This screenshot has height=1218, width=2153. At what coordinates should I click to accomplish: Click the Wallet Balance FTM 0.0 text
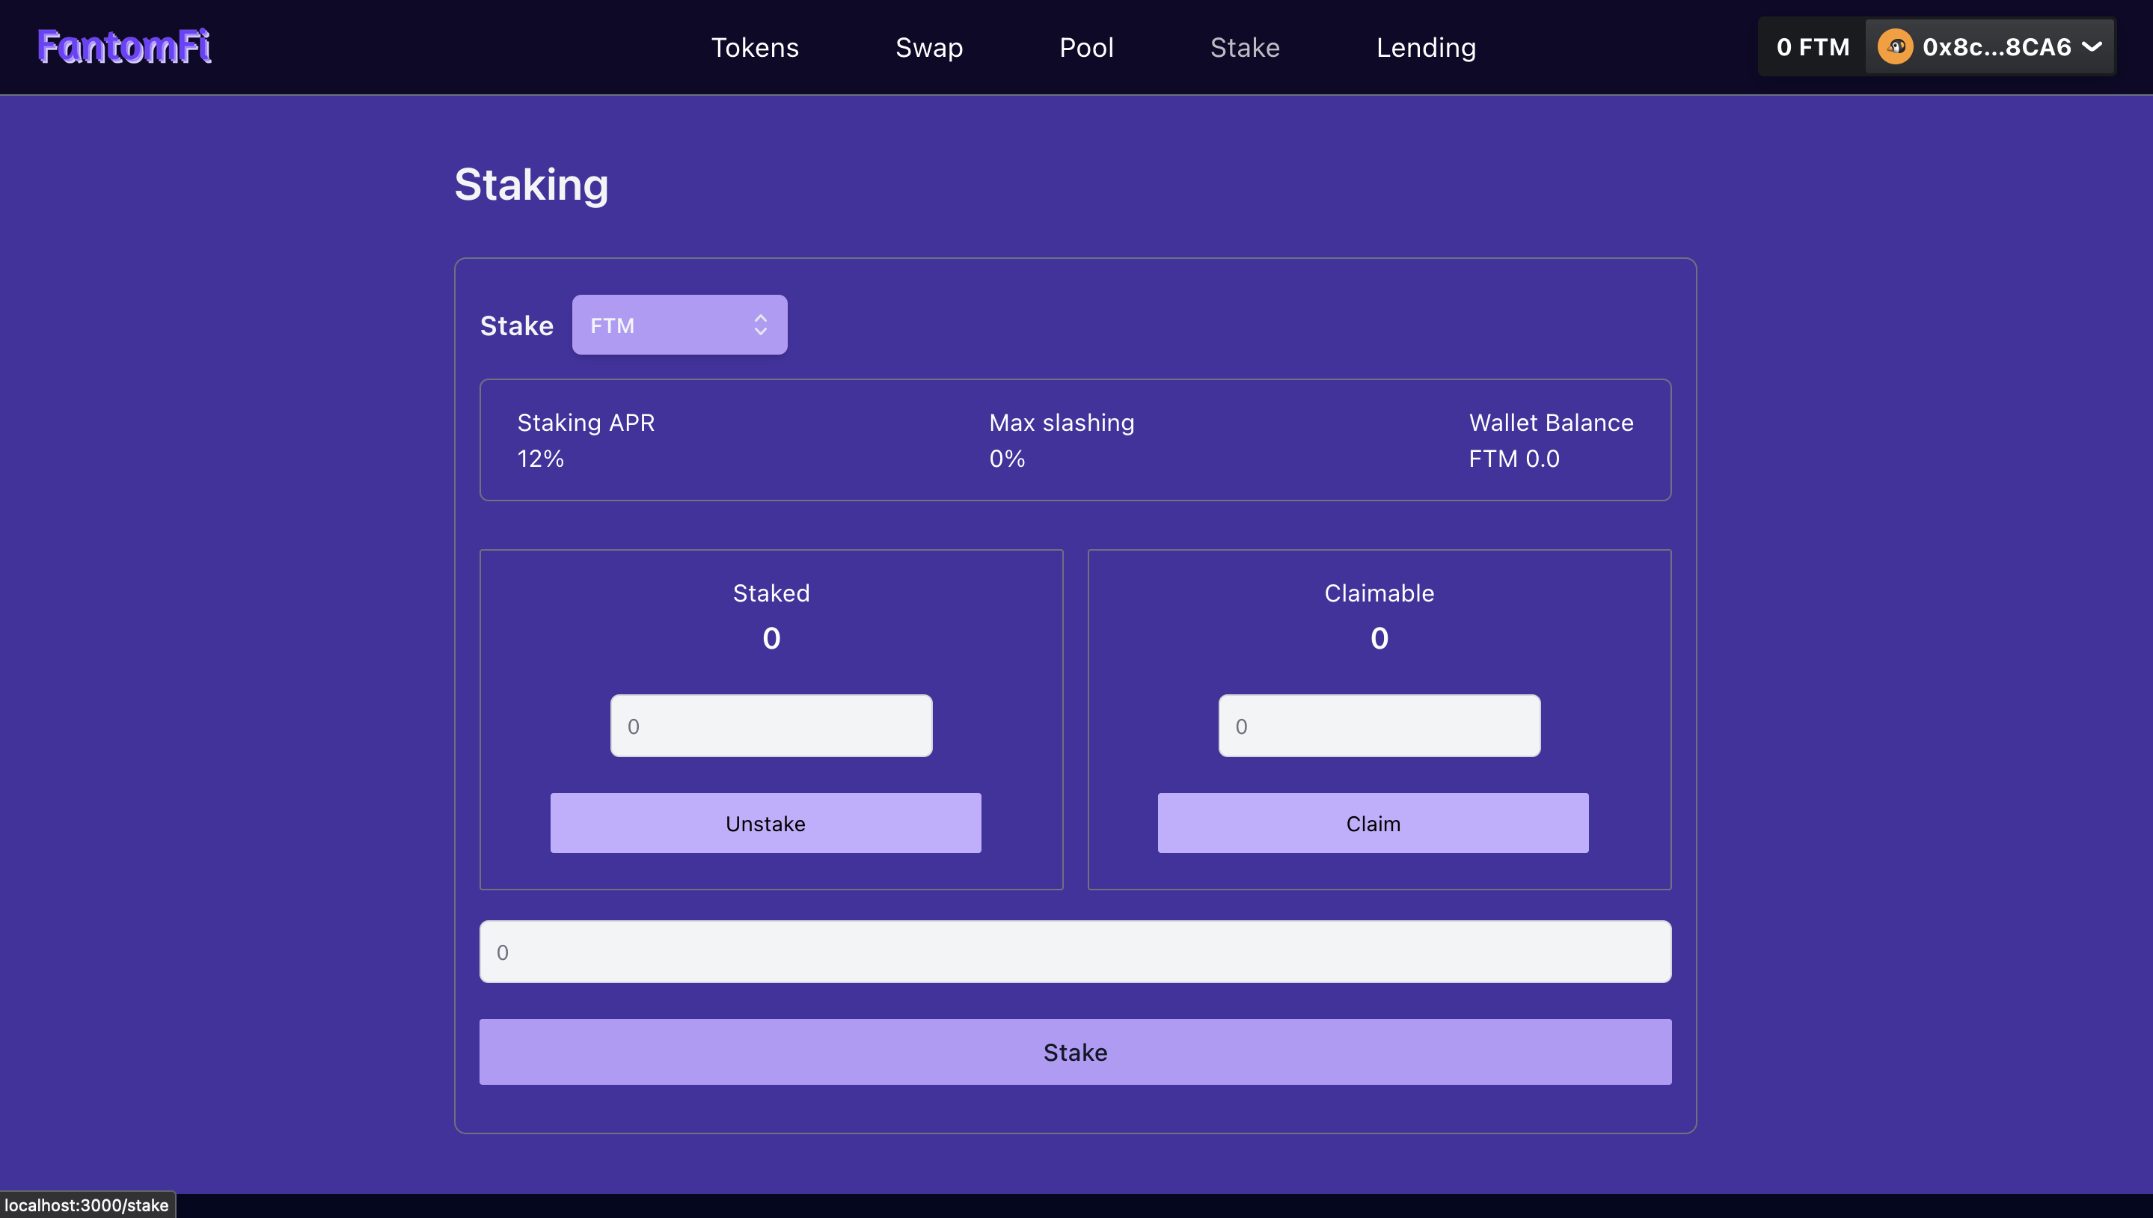pos(1551,440)
